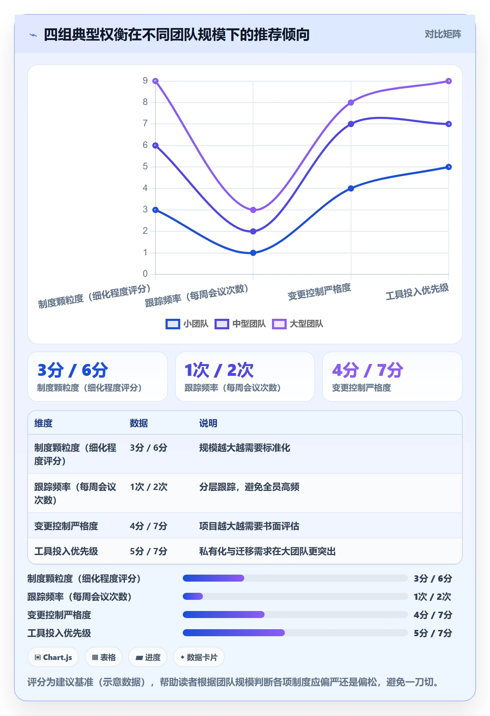Click 中型团队 data point at 制度颗粒度 (value 6)

[155, 146]
